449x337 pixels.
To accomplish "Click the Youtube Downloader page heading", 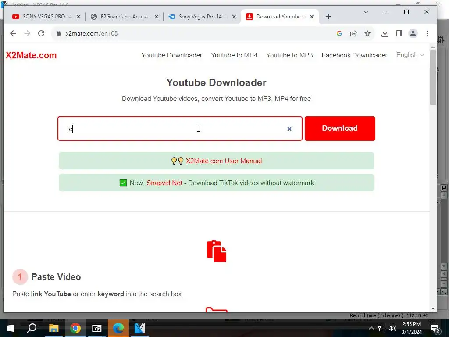I will click(x=217, y=82).
